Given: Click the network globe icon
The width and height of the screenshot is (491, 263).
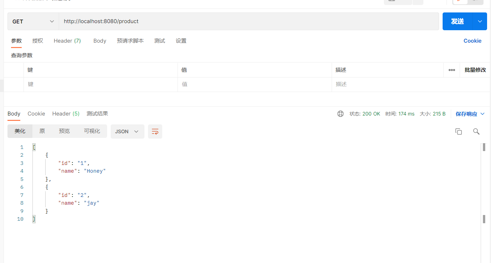Looking at the screenshot, I should (x=340, y=114).
